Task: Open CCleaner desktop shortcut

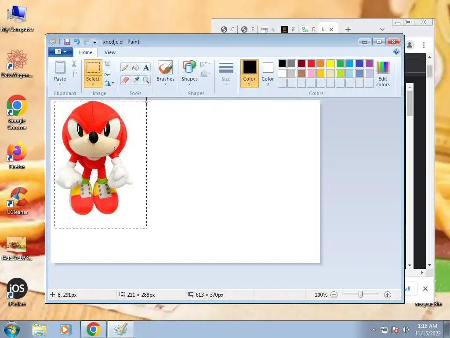Action: click(x=17, y=201)
